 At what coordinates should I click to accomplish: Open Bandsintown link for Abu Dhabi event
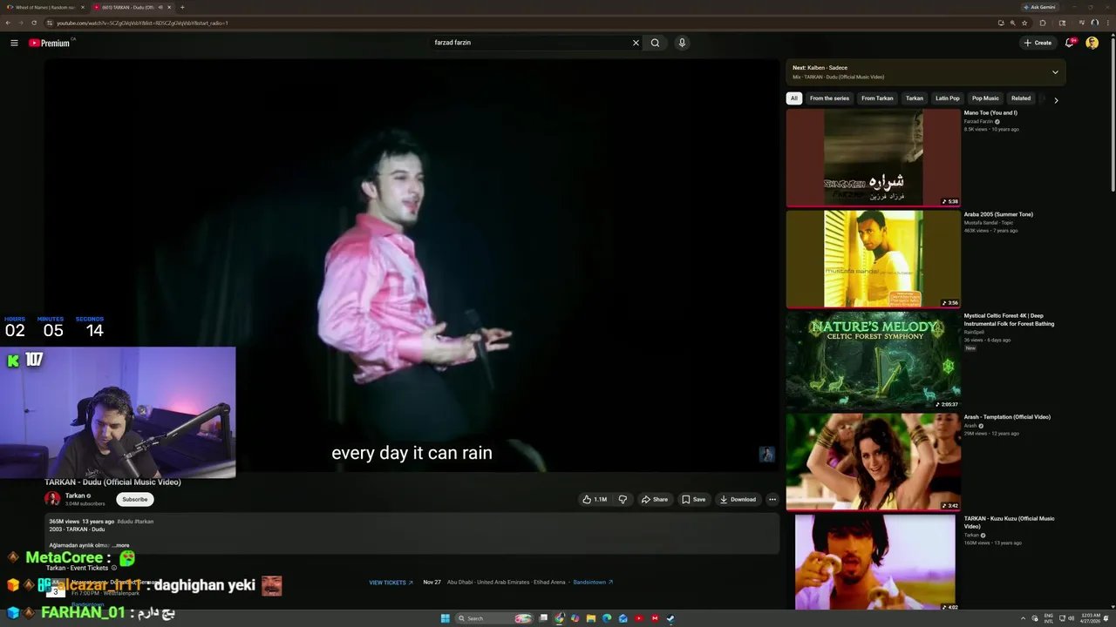point(593,582)
